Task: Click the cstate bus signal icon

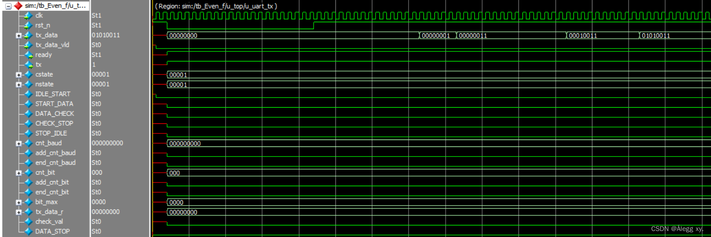Action: coord(28,74)
